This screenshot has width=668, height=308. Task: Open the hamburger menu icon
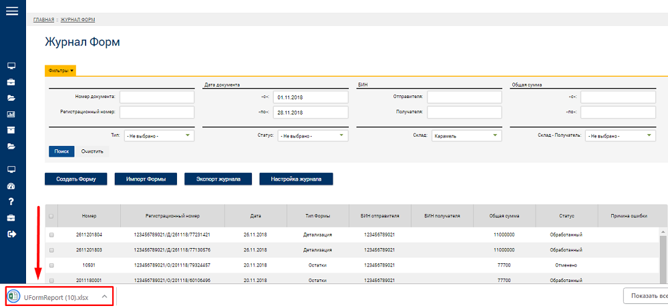[x=12, y=11]
